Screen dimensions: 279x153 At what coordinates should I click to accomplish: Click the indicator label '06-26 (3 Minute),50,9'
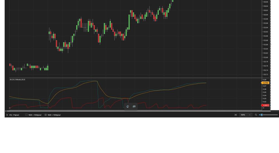point(17,80)
